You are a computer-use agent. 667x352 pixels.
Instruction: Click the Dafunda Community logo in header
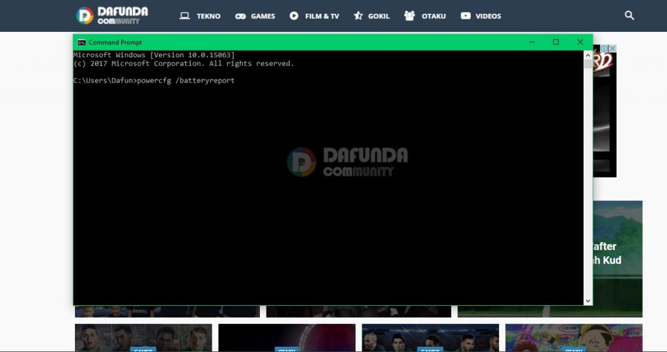point(111,16)
